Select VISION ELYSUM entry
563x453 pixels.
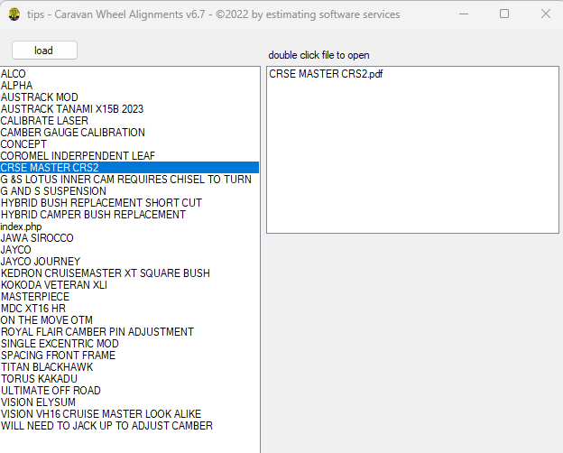pyautogui.click(x=130, y=402)
